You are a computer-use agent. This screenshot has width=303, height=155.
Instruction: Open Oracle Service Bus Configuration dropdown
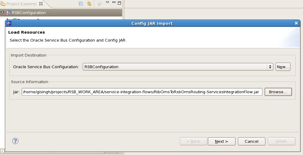click(x=178, y=67)
